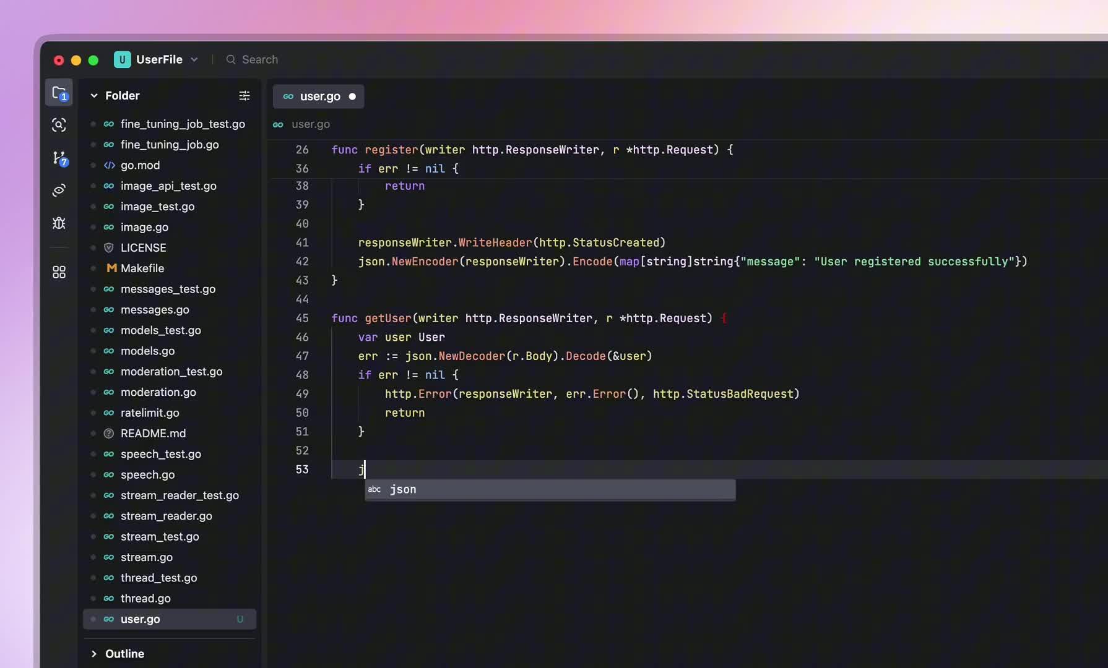This screenshot has height=668, width=1108.
Task: Open the UserFile project switcher dropdown
Action: tap(194, 59)
